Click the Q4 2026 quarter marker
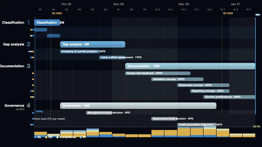The height and width of the screenshot is (147, 262). (x=228, y=13)
